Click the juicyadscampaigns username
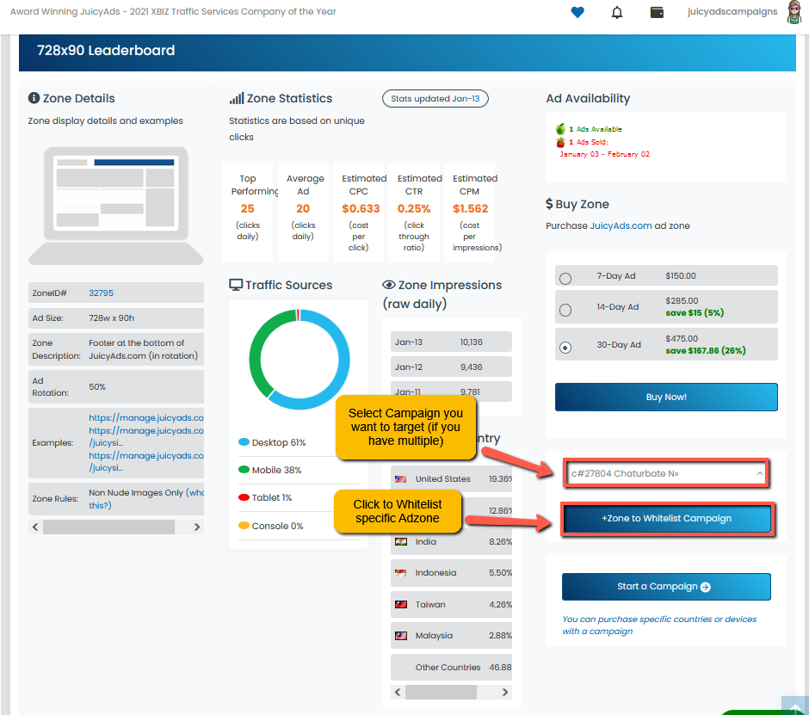Screen dimensions: 809x715 (732, 11)
